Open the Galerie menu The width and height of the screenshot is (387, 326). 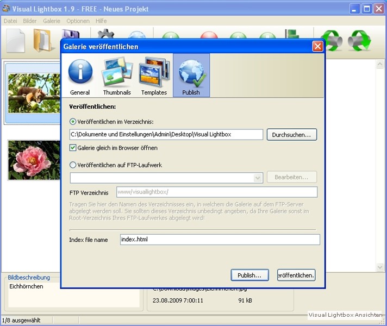pyautogui.click(x=52, y=21)
